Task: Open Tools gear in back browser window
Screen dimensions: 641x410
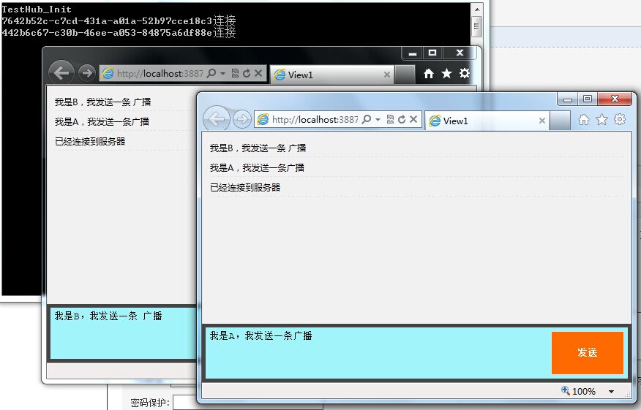Action: 465,73
